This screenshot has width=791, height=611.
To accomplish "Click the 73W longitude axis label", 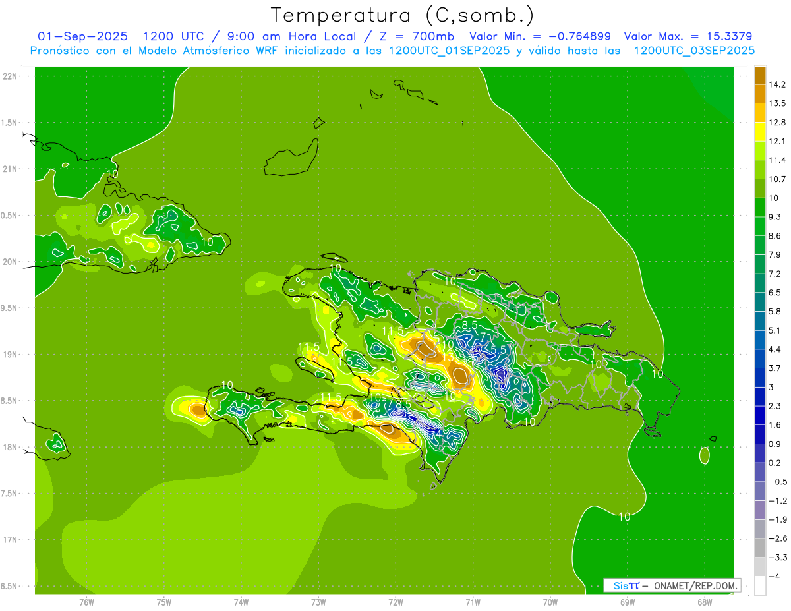I will click(318, 602).
